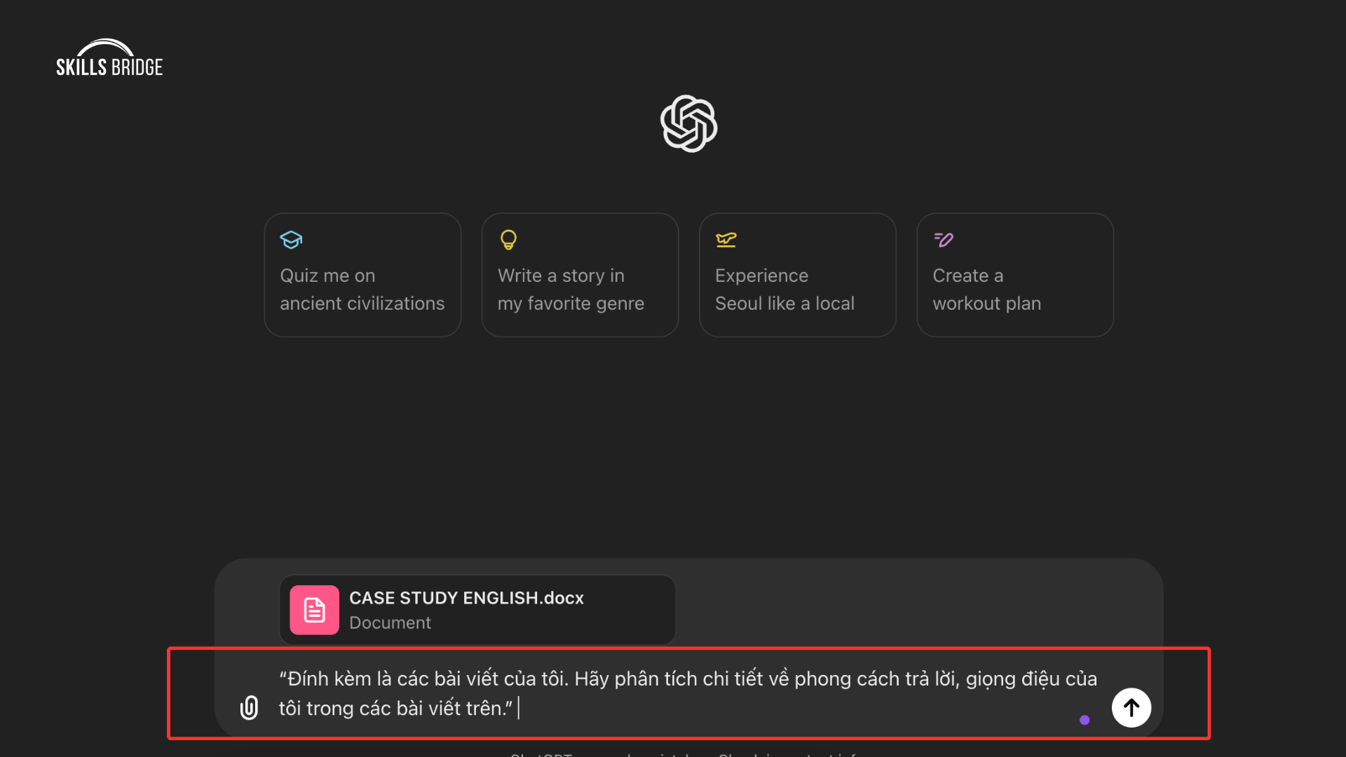This screenshot has height=757, width=1346.
Task: Click the ChatGPT logo in center
Action: pyautogui.click(x=688, y=124)
